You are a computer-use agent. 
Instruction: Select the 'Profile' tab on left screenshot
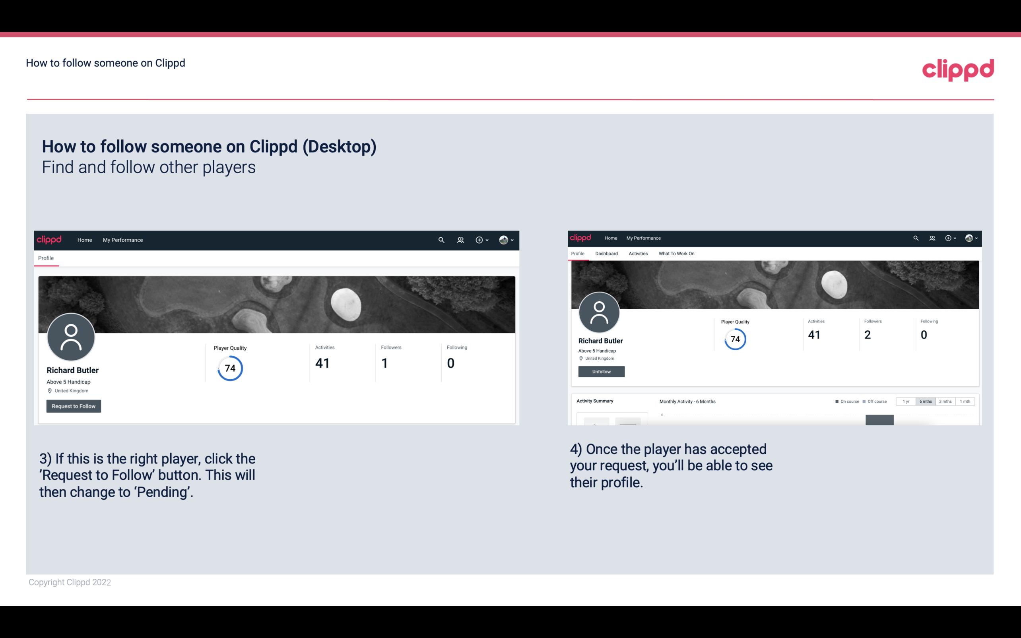click(46, 258)
